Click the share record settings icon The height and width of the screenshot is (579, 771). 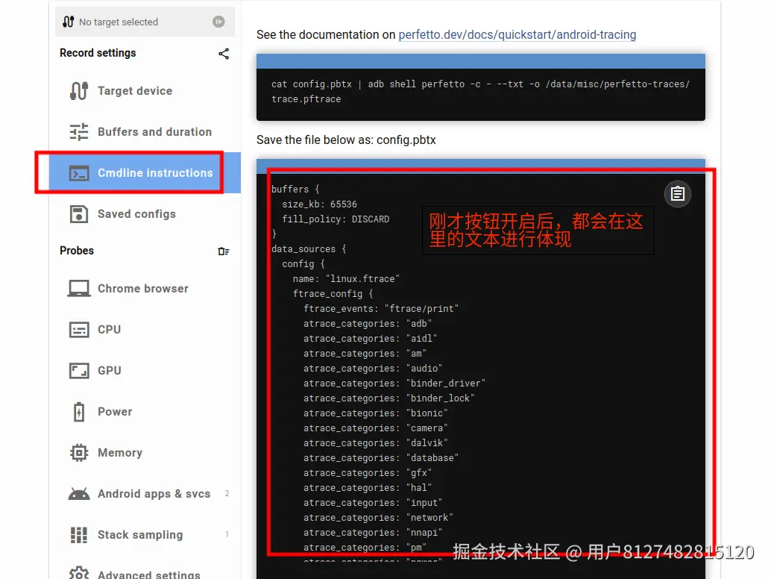224,54
